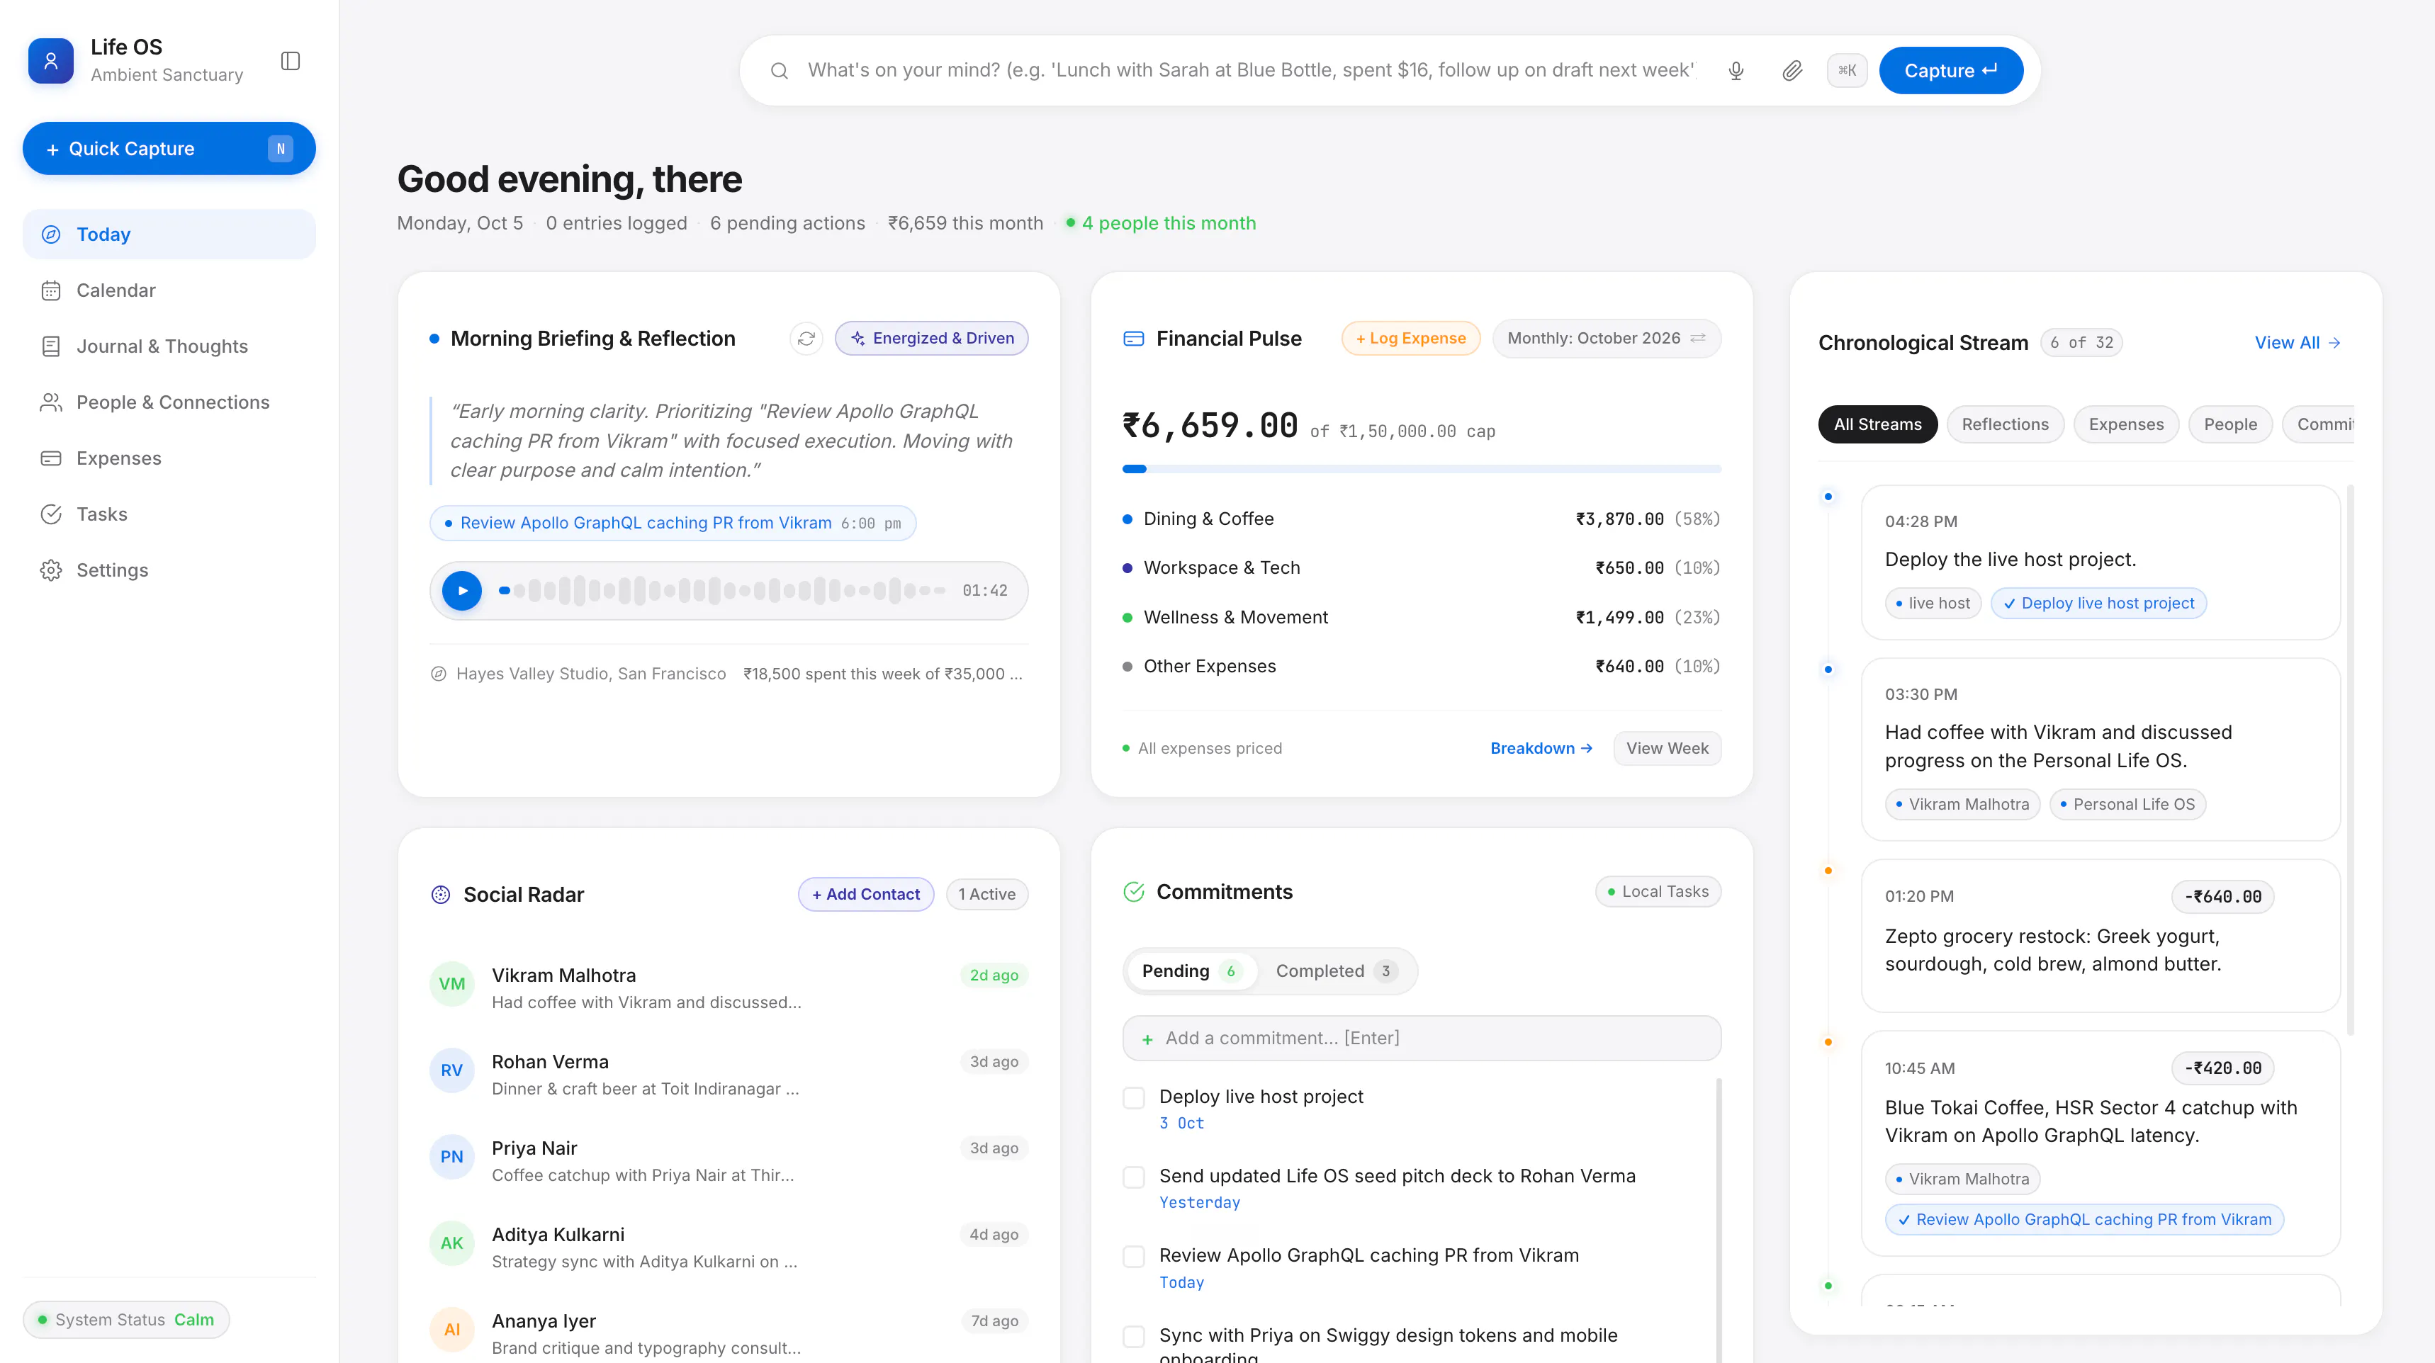Refresh the Morning Briefing card
The image size is (2435, 1363).
[x=806, y=339]
